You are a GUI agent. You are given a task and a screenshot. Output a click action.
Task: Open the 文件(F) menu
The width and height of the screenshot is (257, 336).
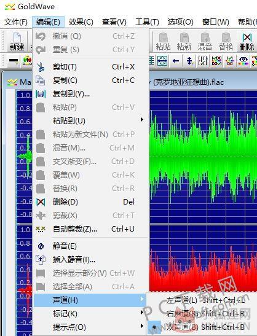point(15,22)
